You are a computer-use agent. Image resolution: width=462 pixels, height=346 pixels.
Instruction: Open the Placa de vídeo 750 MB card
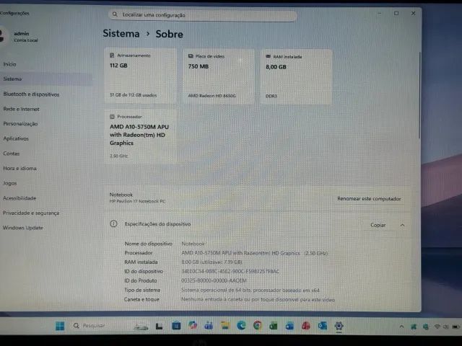pyautogui.click(x=218, y=76)
